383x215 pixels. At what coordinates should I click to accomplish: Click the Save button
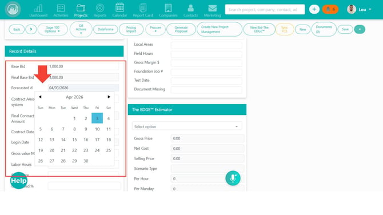(x=345, y=29)
